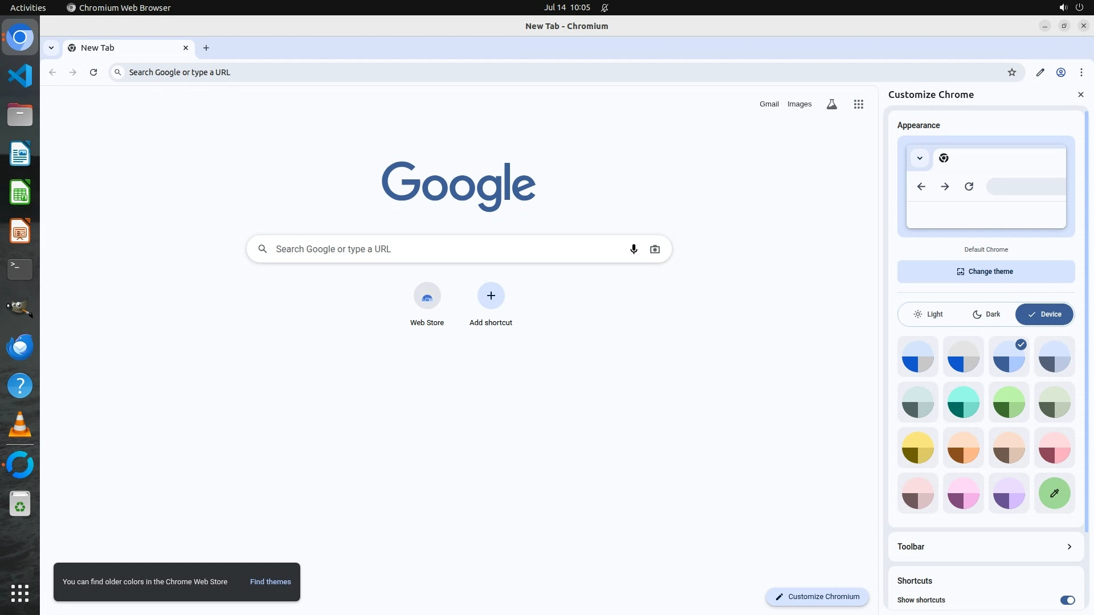1094x615 pixels.
Task: Open the Chromium three-dot menu
Action: (x=1081, y=72)
